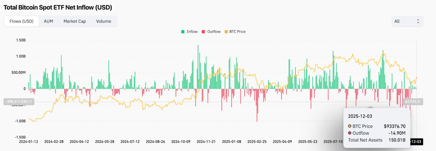This screenshot has height=151, width=436.
Task: Click the 2024-11-21 date axis label
Action: point(206,142)
